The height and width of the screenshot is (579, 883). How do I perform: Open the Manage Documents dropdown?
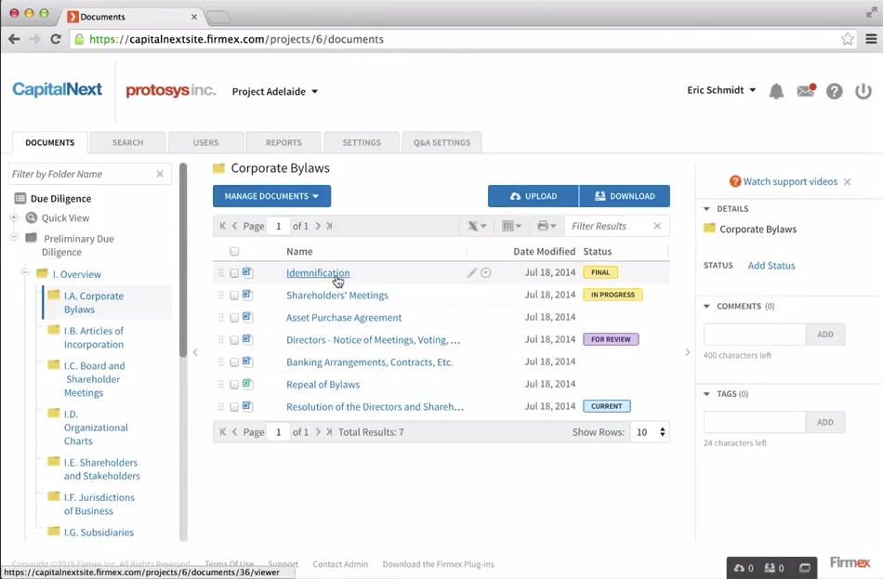click(x=271, y=196)
